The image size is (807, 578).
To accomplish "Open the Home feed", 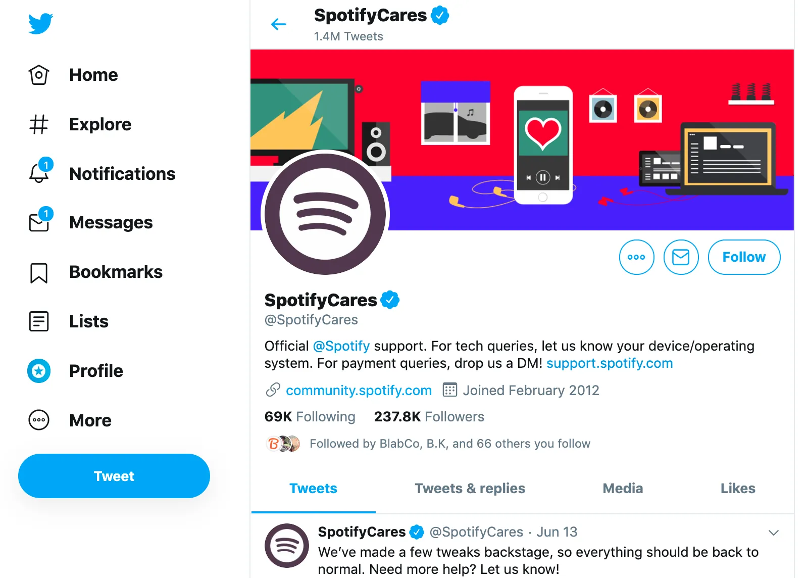I will [93, 74].
